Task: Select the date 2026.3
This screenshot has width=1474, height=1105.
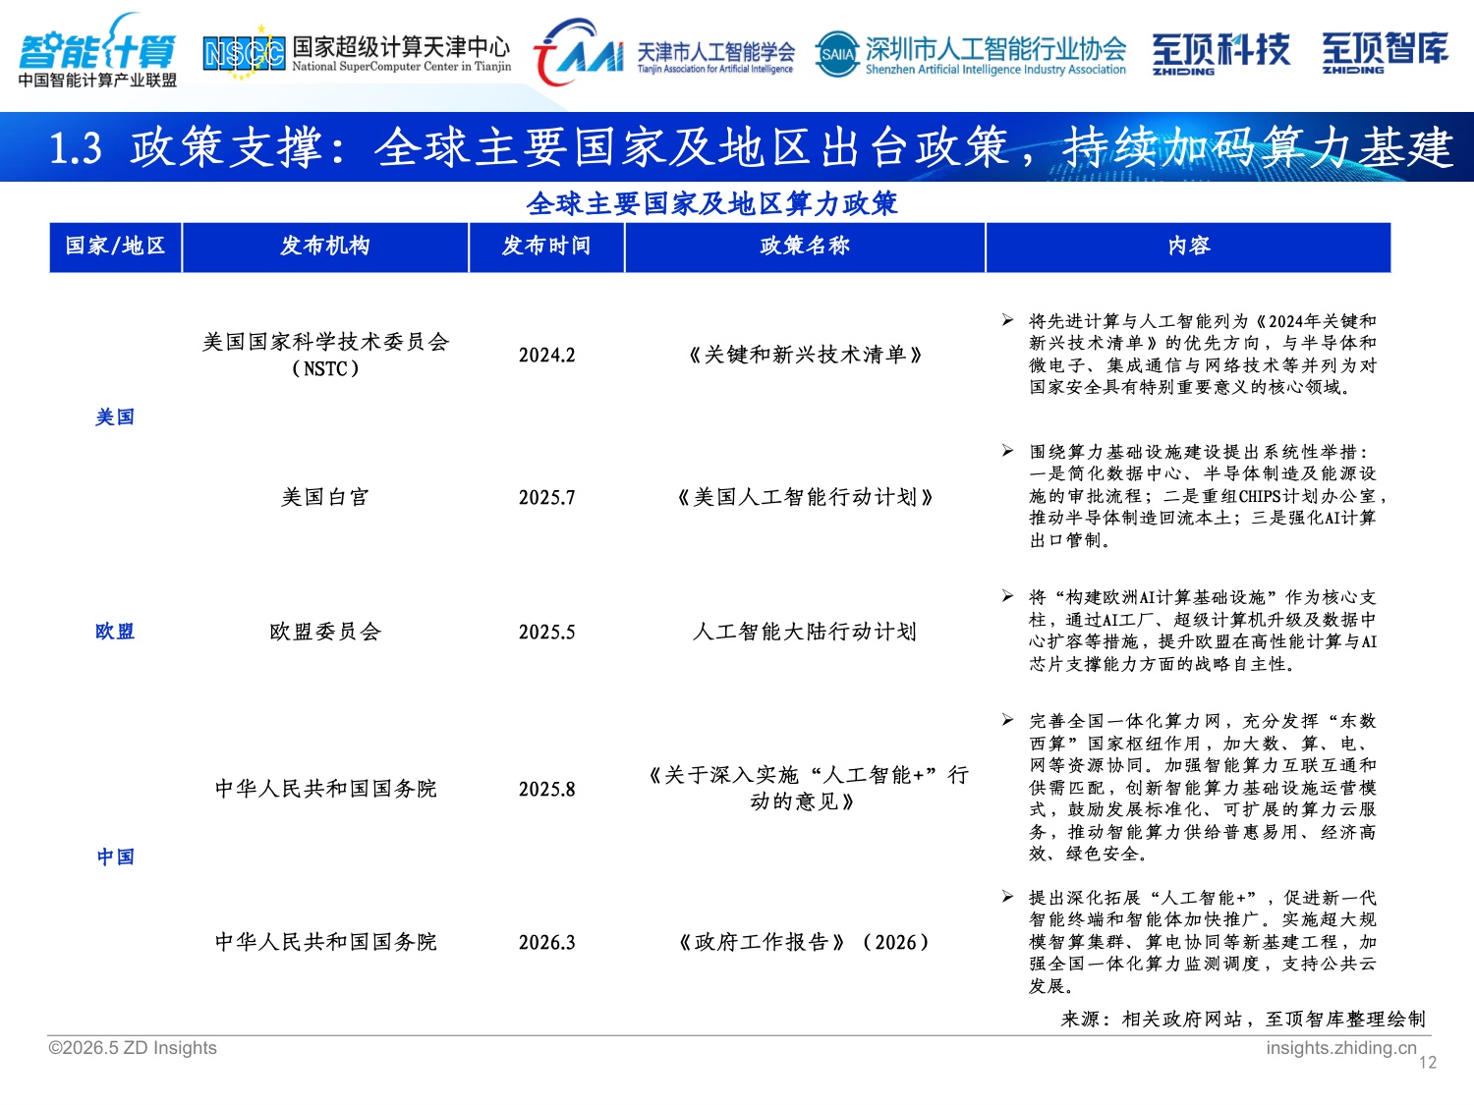Action: point(547,943)
